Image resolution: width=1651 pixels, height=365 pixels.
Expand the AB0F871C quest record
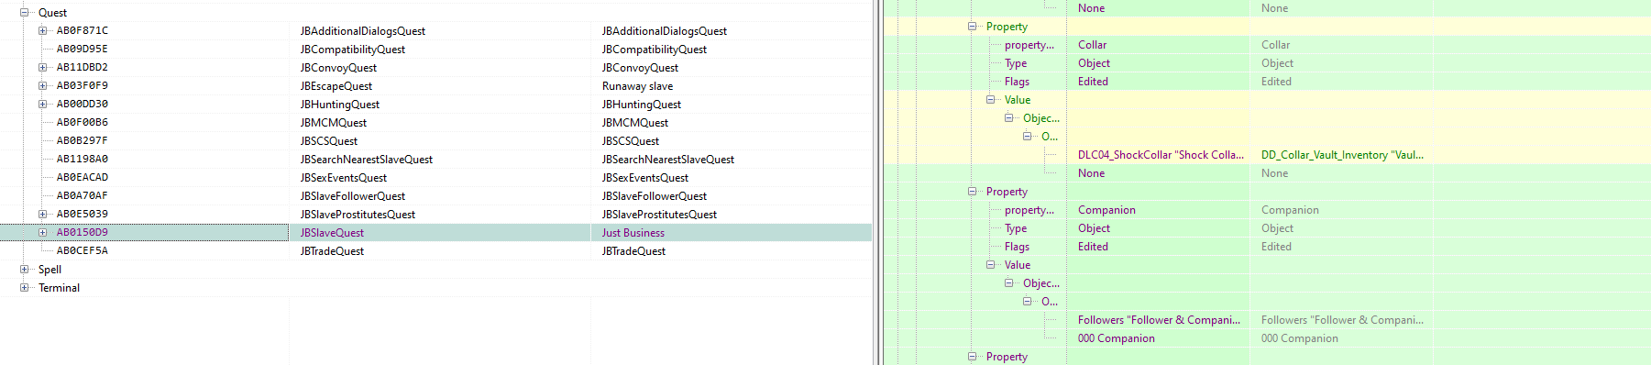pos(43,31)
